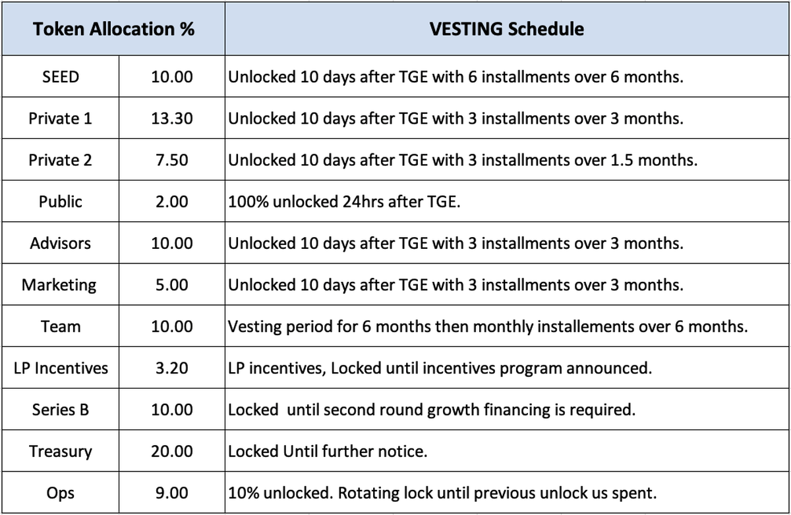
Task: Click the Token Allocation % header cell
Action: 113,30
